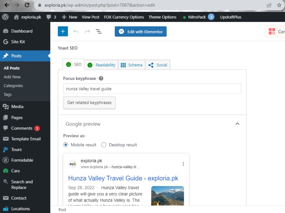The width and height of the screenshot is (285, 213).
Task: Open the document overview list view icon
Action: click(99, 32)
